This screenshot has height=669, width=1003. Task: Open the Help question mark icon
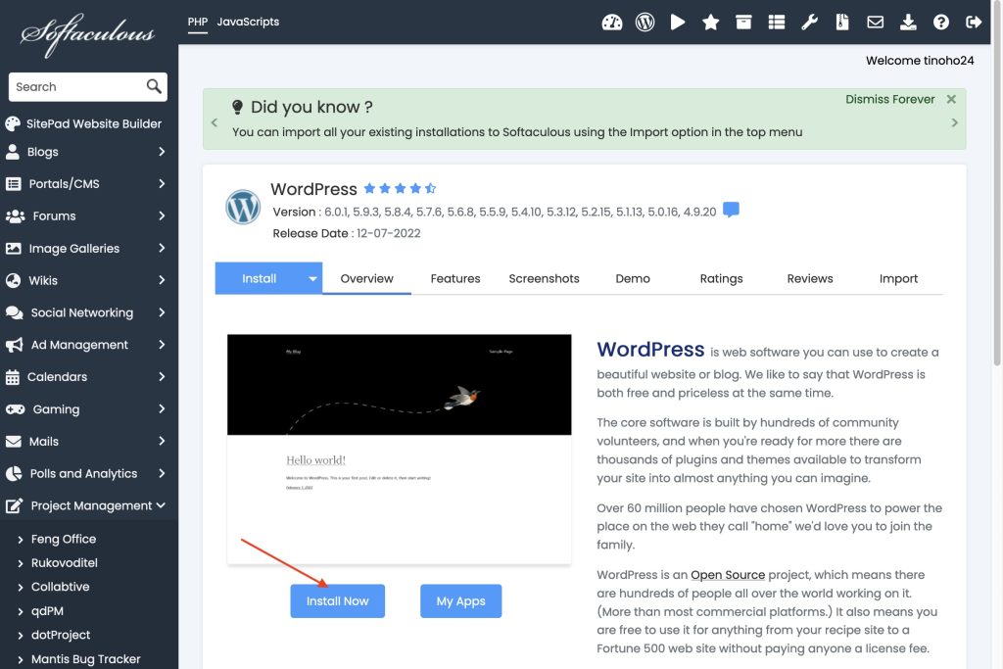[x=941, y=23]
